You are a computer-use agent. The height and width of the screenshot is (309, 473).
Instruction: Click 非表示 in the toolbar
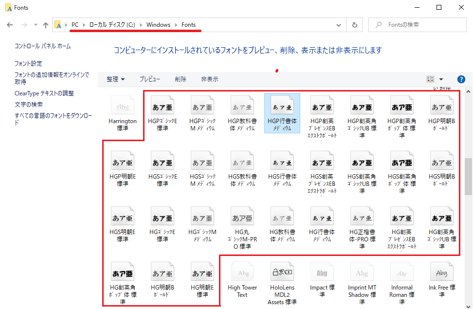210,79
